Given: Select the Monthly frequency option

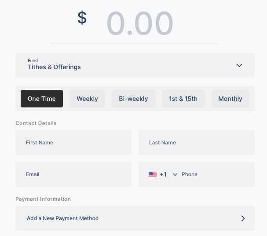Looking at the screenshot, I should [230, 99].
